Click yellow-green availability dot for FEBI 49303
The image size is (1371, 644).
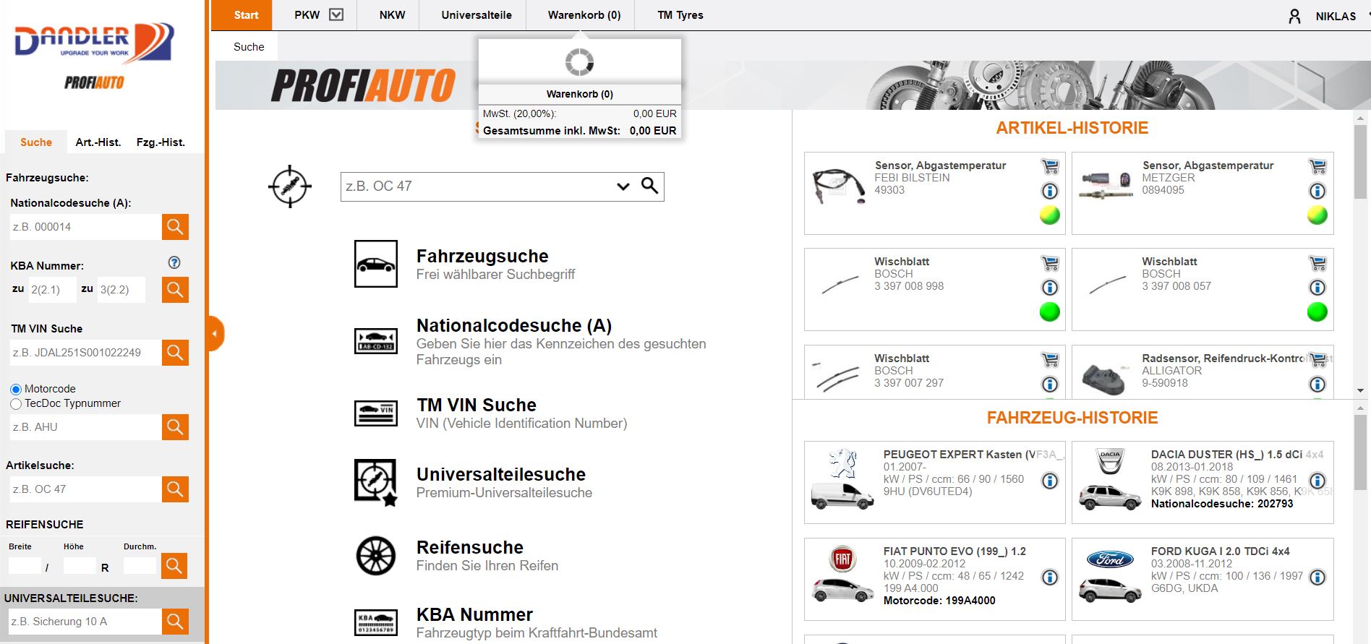(1050, 215)
